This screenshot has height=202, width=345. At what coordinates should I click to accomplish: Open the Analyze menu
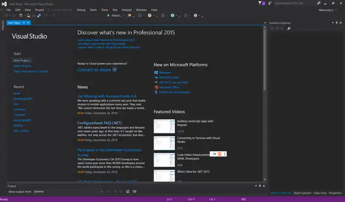pos(127,10)
